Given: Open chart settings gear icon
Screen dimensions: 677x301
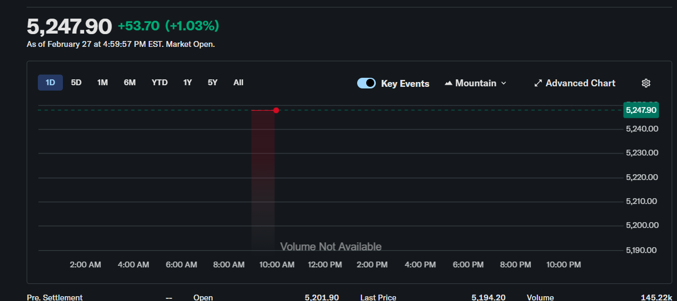Looking at the screenshot, I should pyautogui.click(x=646, y=83).
